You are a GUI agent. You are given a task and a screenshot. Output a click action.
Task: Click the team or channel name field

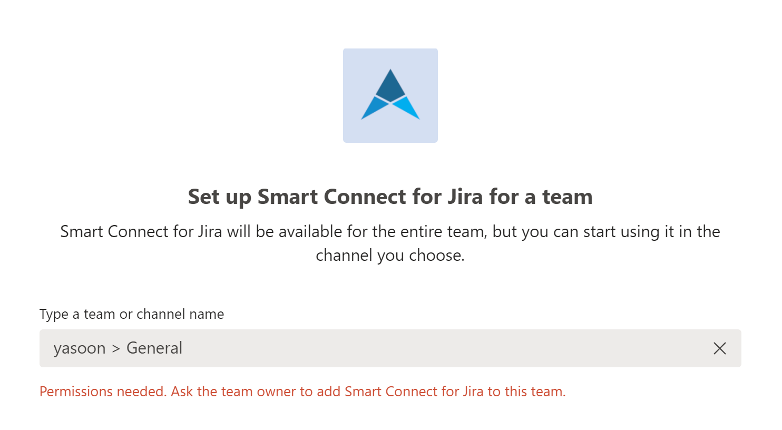point(390,348)
